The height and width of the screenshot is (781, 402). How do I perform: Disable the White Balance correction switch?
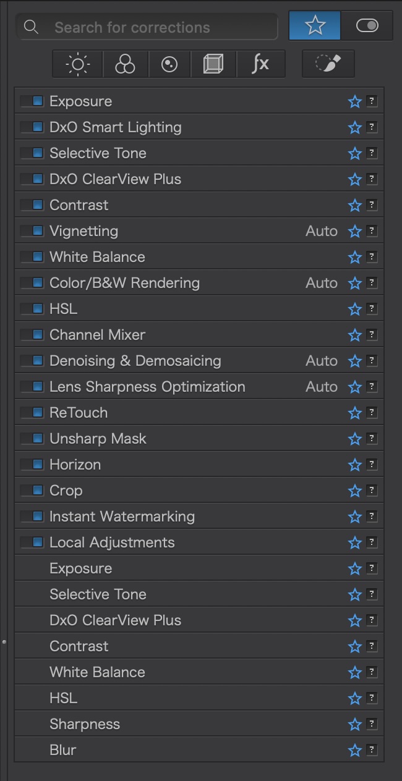pyautogui.click(x=32, y=257)
